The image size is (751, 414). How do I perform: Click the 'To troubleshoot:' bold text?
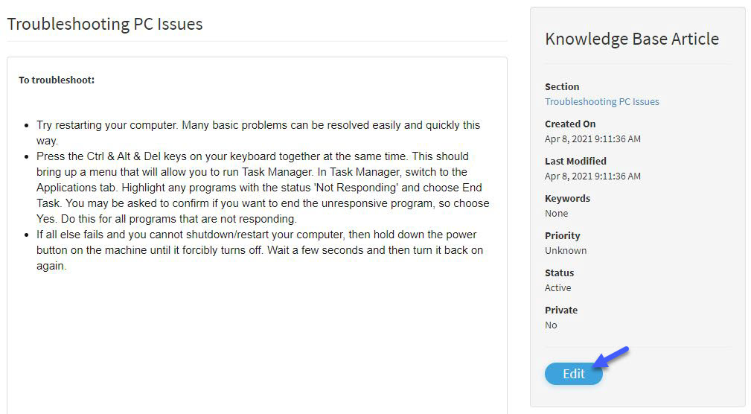tap(57, 80)
